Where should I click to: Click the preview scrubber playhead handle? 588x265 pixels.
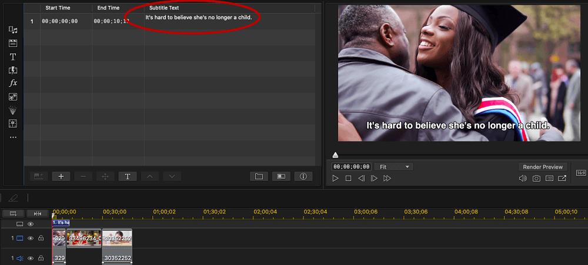[335, 155]
